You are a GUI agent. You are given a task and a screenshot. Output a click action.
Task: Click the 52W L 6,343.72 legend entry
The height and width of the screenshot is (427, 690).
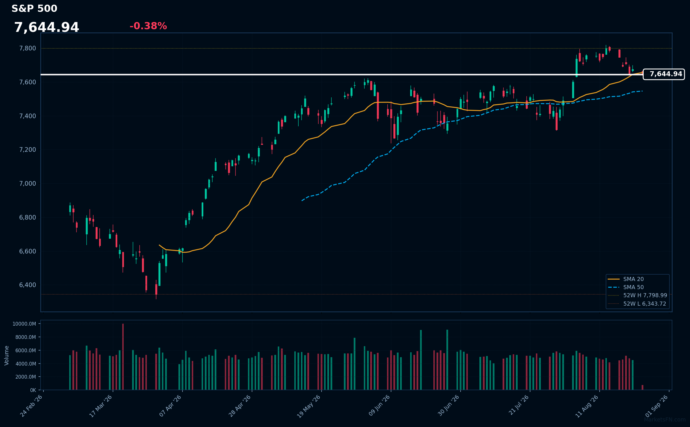[637, 304]
